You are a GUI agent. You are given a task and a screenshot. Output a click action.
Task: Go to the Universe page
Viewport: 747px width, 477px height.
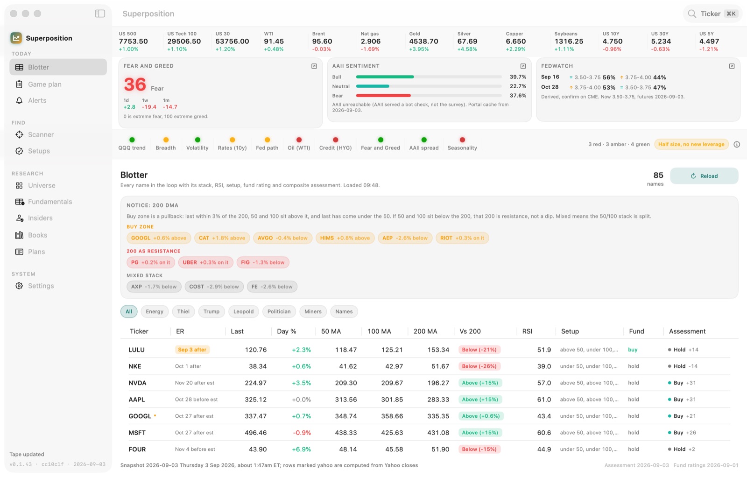58,185
